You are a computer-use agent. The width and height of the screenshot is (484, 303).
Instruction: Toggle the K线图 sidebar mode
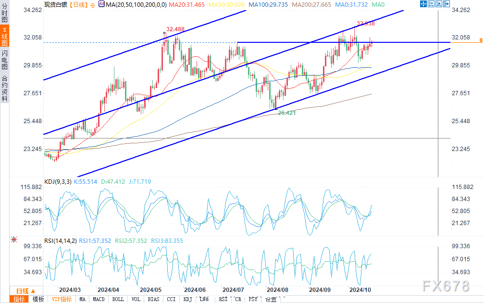[5, 36]
